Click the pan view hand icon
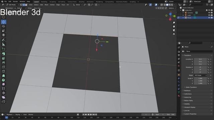Image resolution: width=214 pixels, height=120 pixels. [x=174, y=26]
